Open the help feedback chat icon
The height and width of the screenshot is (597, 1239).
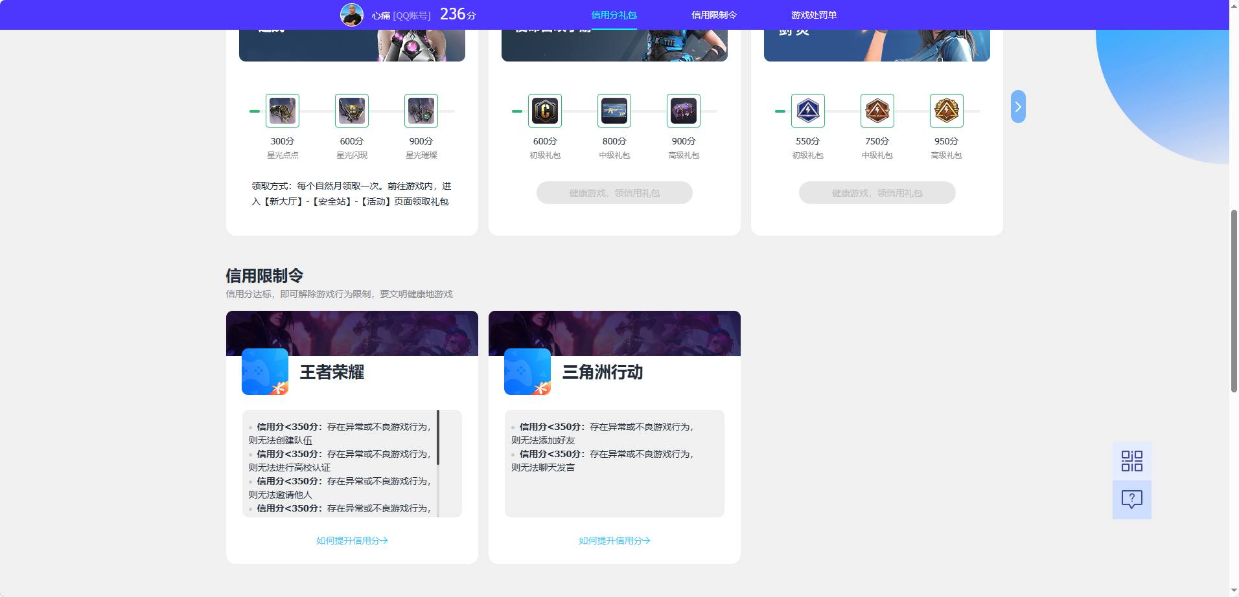point(1132,499)
